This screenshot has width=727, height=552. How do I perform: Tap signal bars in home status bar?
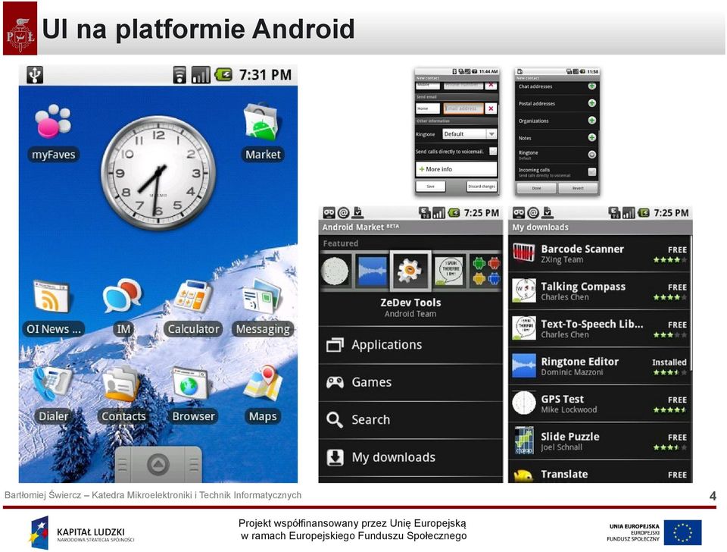[x=201, y=75]
